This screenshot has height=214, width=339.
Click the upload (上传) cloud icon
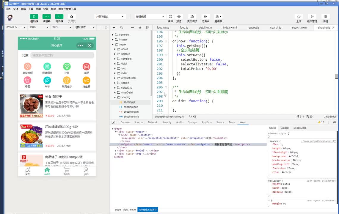pyautogui.click(x=299, y=17)
